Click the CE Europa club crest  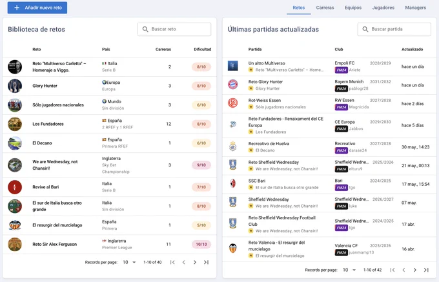(x=232, y=125)
